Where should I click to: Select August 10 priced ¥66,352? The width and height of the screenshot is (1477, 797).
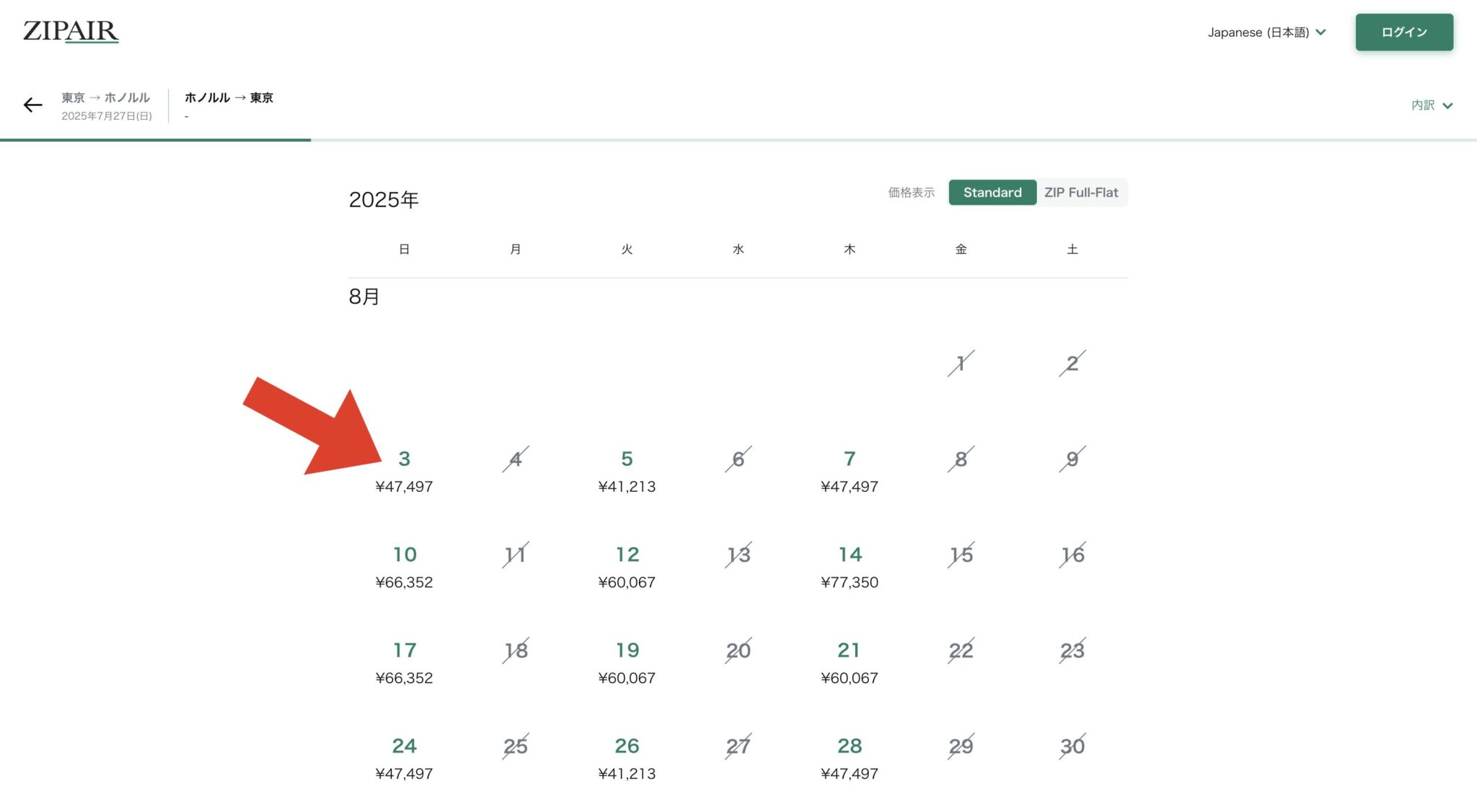404,566
